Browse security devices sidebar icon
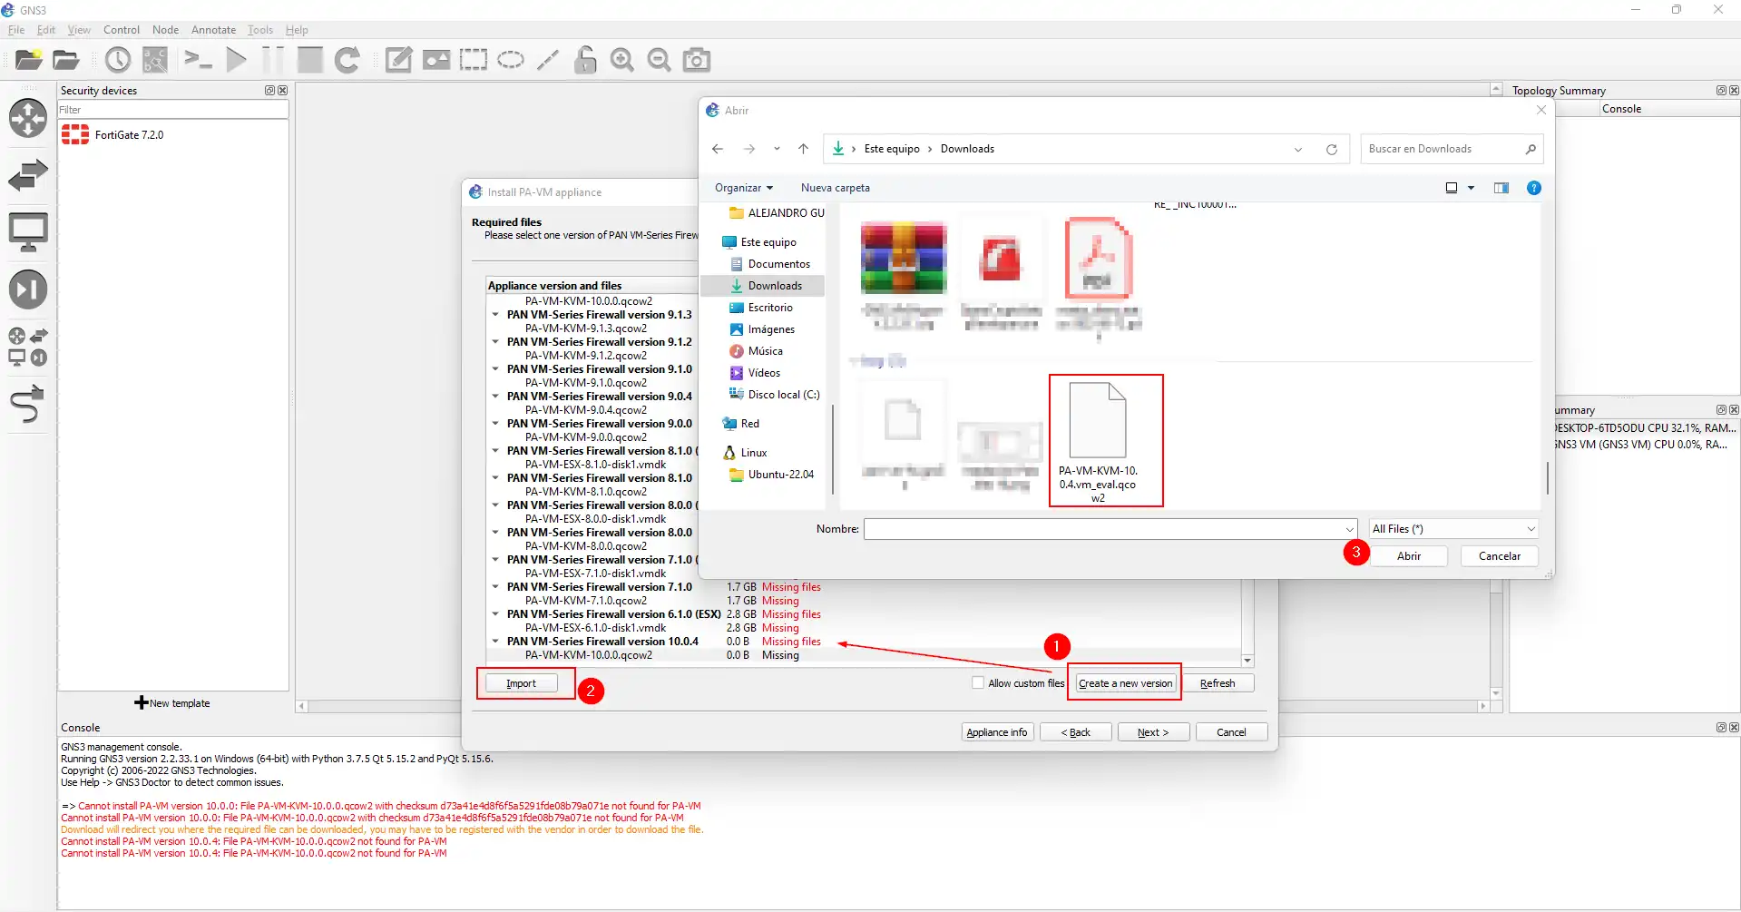 pyautogui.click(x=28, y=289)
